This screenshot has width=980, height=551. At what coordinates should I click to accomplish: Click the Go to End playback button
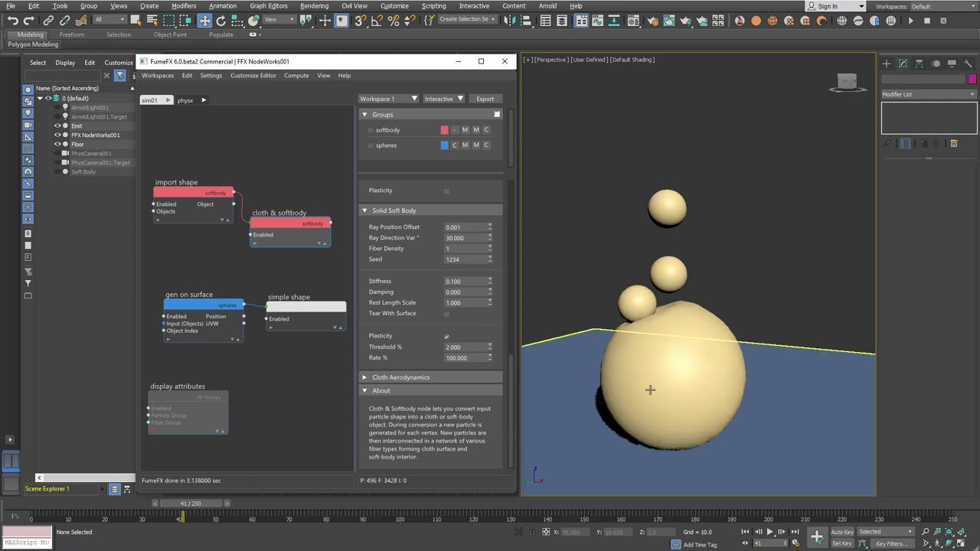tap(795, 532)
